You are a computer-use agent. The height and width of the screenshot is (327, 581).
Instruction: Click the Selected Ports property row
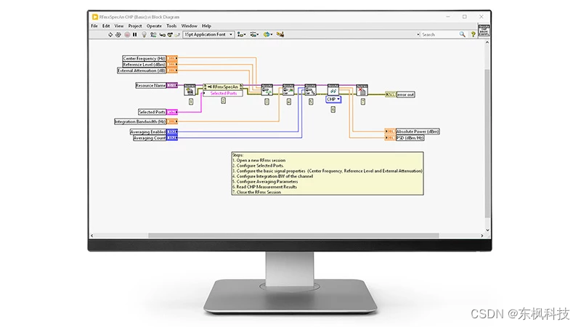tap(223, 93)
